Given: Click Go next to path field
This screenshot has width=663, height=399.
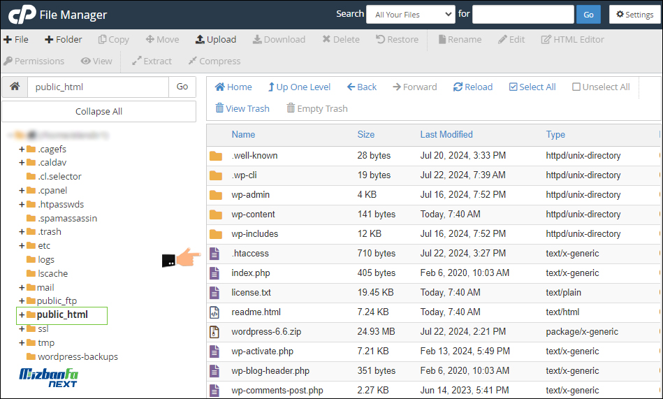Looking at the screenshot, I should pos(182,87).
